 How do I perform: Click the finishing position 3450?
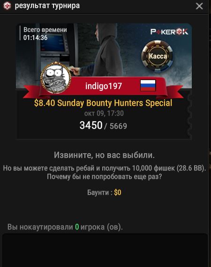[91, 126]
